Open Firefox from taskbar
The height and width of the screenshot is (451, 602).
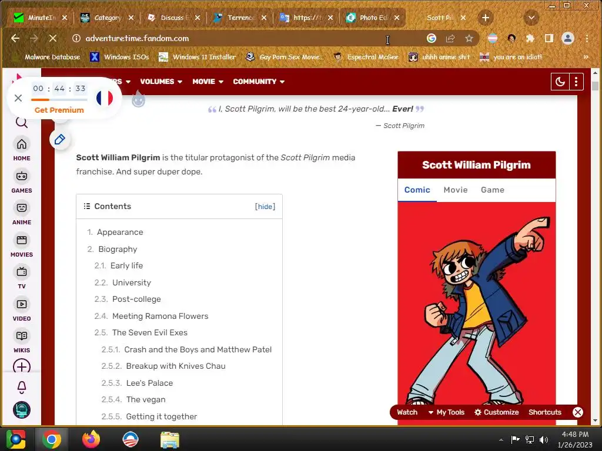(x=91, y=439)
